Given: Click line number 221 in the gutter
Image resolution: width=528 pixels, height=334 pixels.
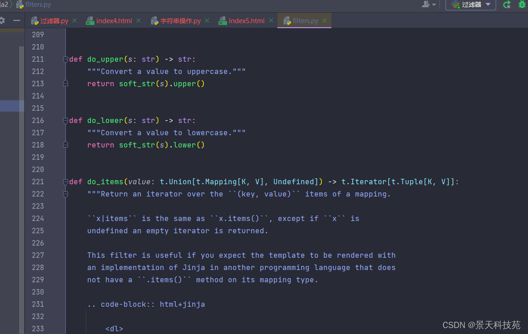Looking at the screenshot, I should click(x=38, y=182).
